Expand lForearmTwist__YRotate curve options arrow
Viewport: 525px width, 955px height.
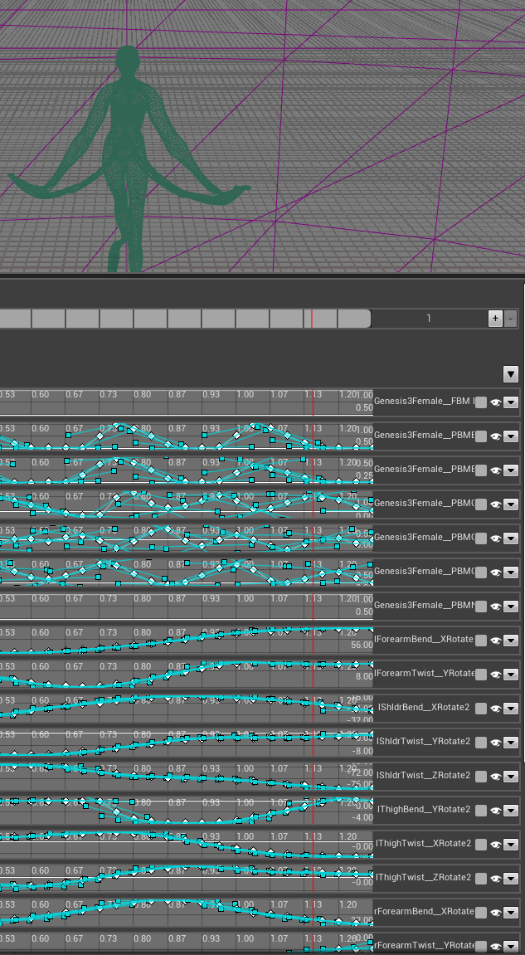(x=510, y=675)
